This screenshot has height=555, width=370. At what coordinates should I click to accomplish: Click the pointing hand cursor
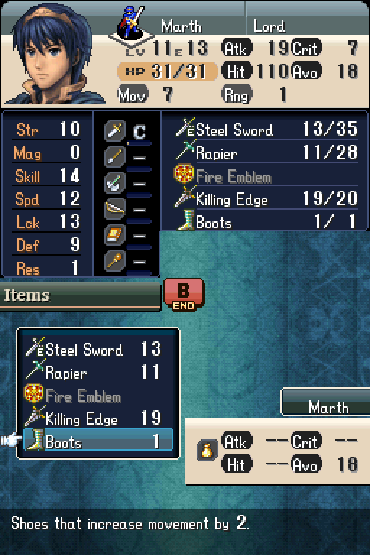pyautogui.click(x=11, y=440)
